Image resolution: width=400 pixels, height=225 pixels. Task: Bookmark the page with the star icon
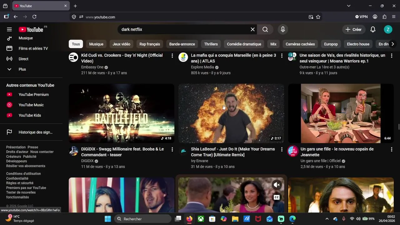[318, 17]
